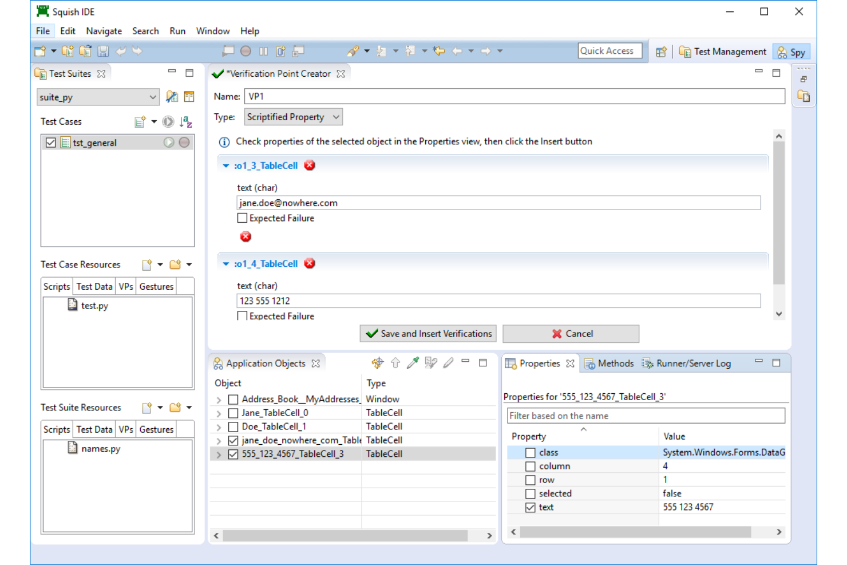Click the Record toolbar circle icon
Viewport: 847px width, 565px height.
(246, 51)
